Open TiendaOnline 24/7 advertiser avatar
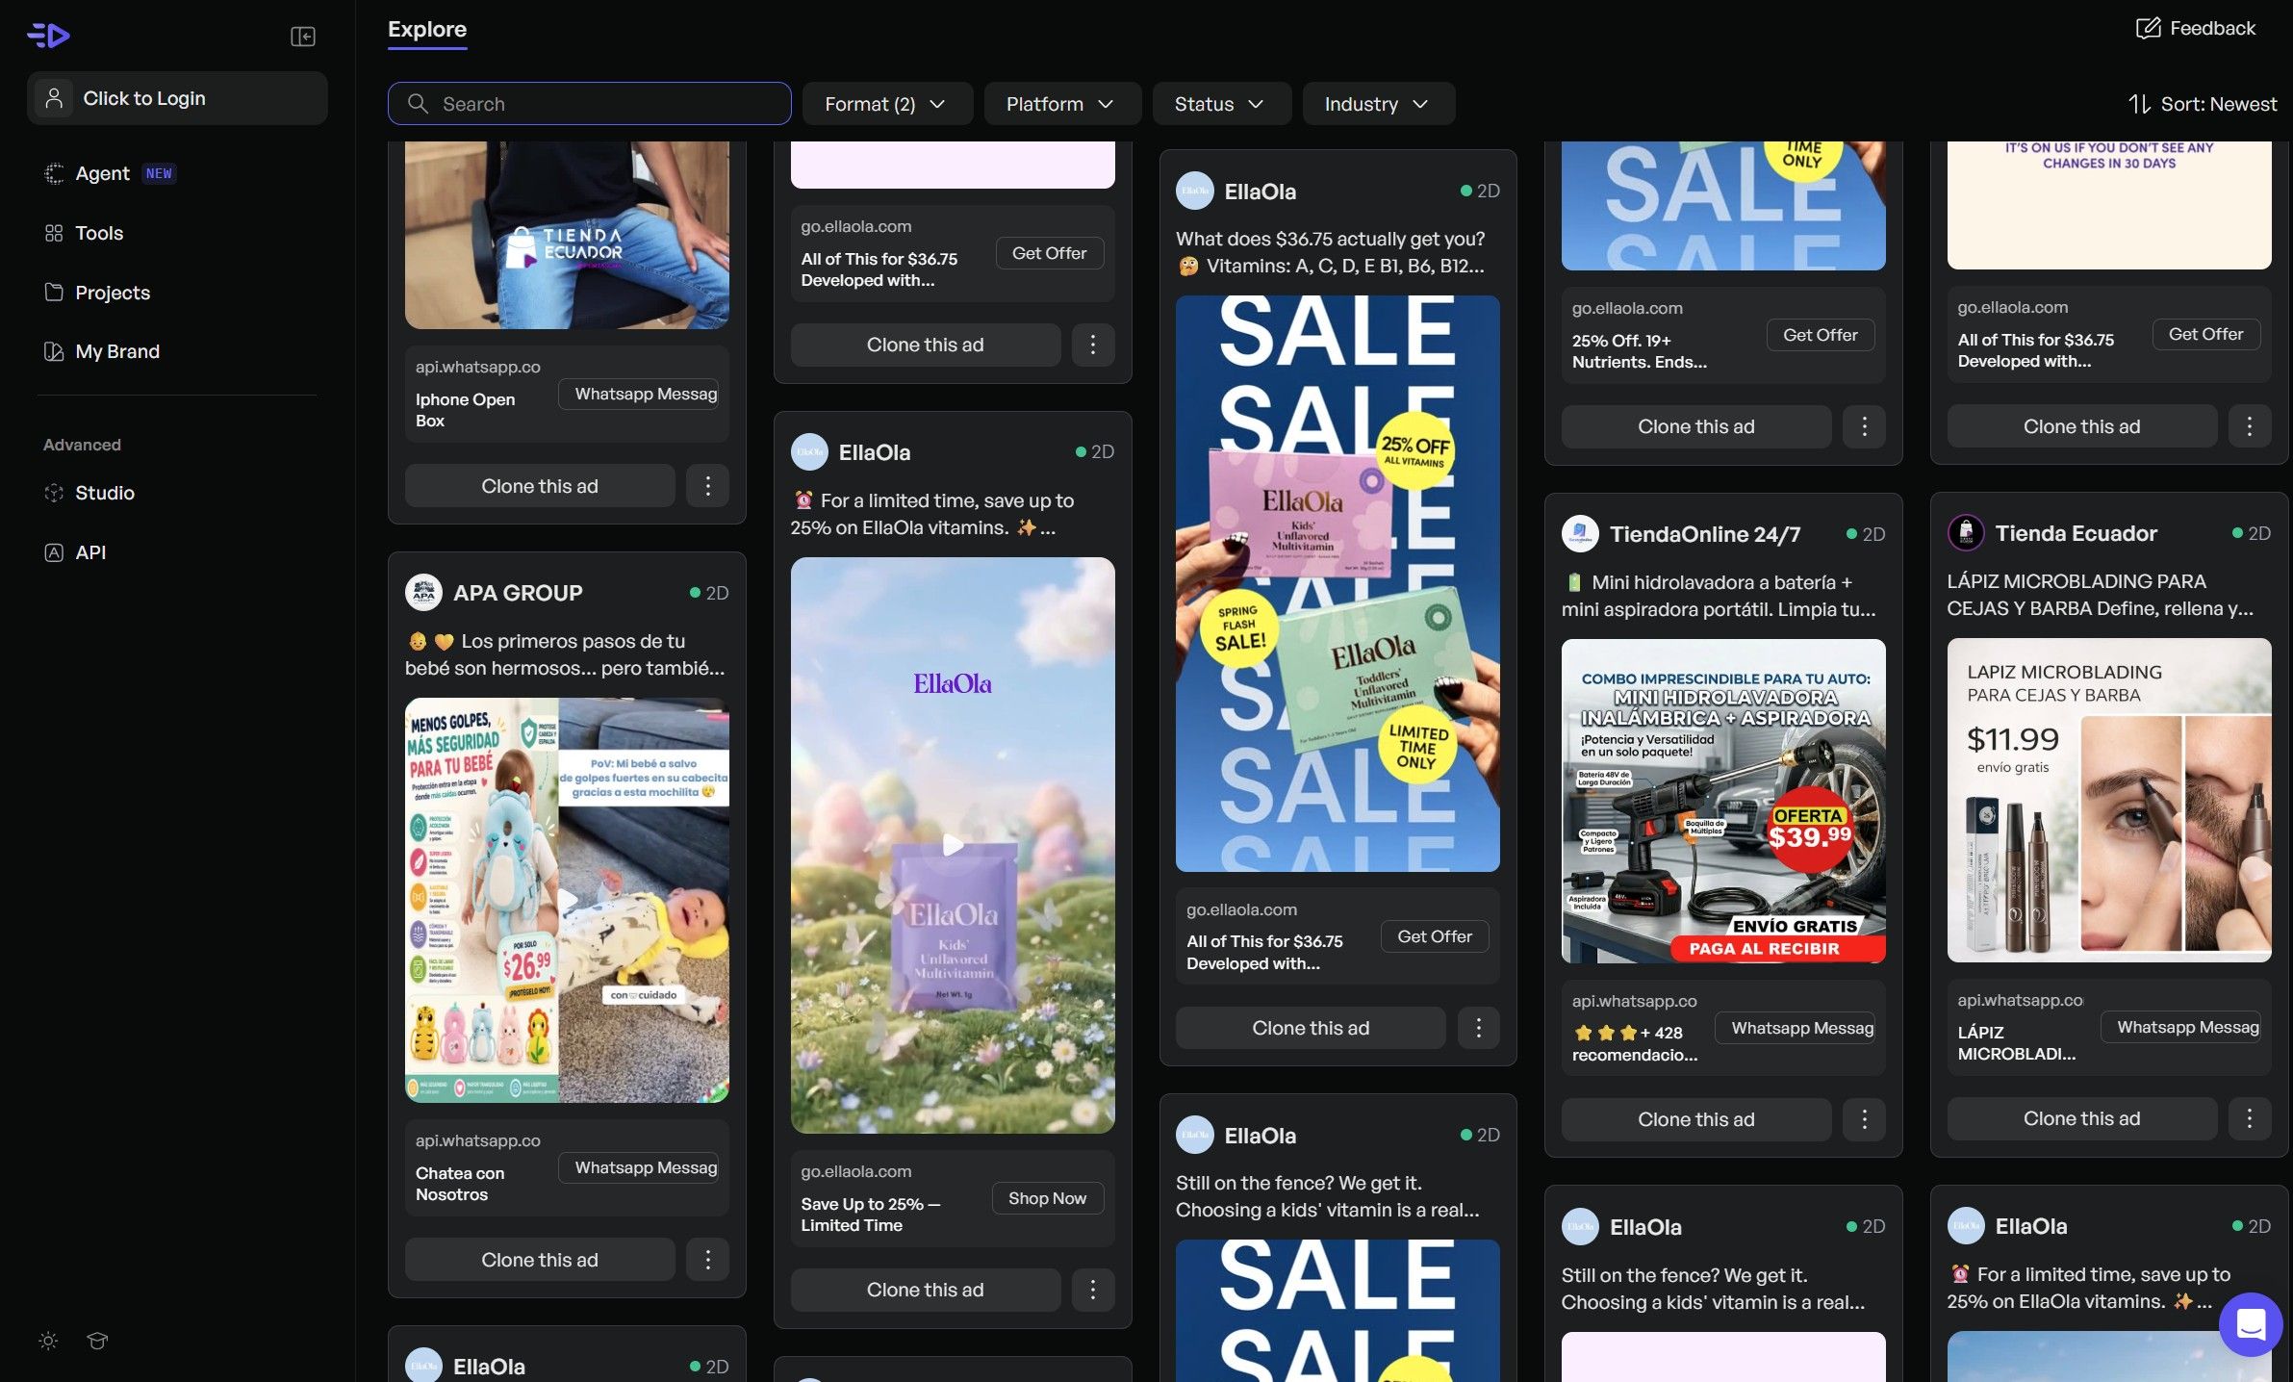The width and height of the screenshot is (2293, 1382). click(1580, 534)
